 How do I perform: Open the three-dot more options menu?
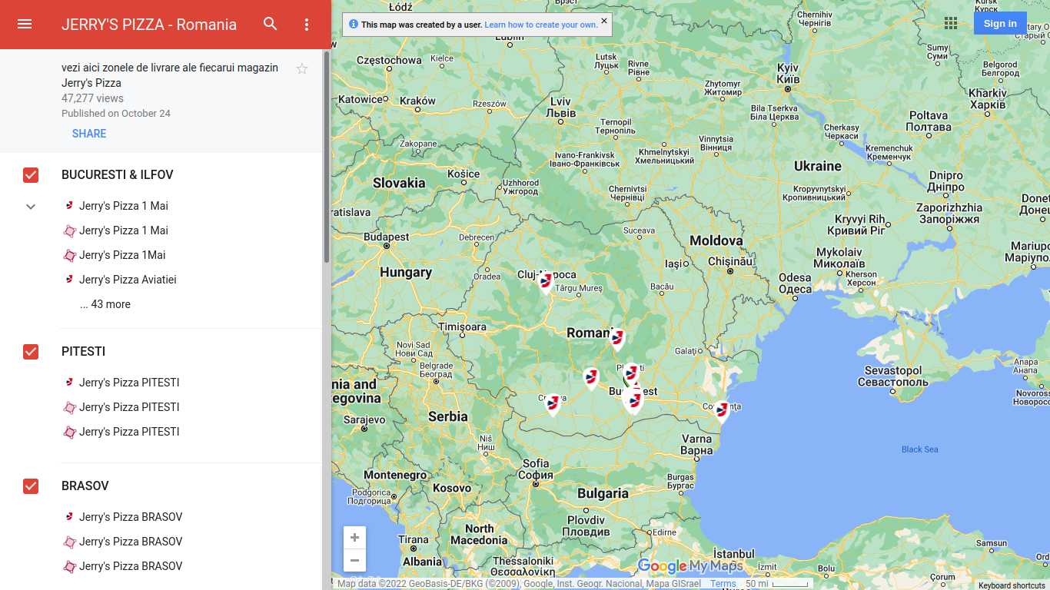point(307,25)
